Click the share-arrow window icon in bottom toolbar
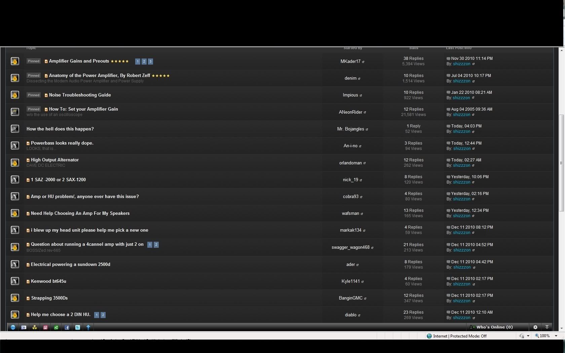The image size is (565, 353). (x=24, y=327)
